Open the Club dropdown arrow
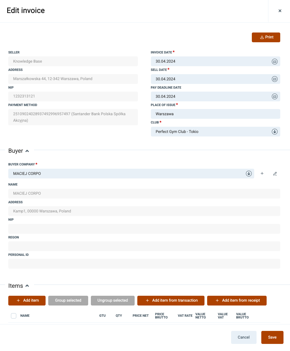The image size is (290, 351). pyautogui.click(x=275, y=132)
